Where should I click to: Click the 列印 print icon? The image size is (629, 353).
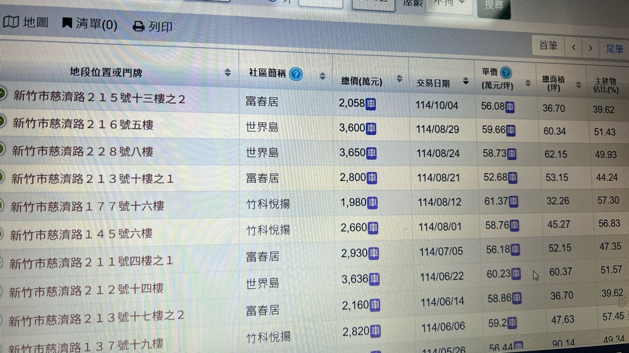tap(139, 27)
